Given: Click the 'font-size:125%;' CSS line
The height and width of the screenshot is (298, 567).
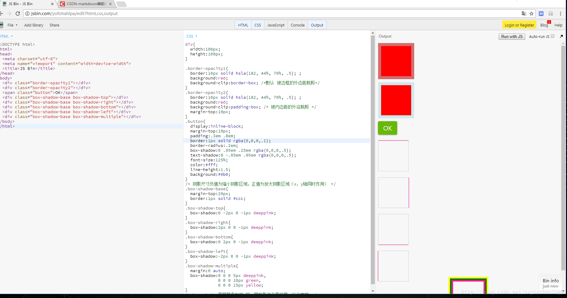Looking at the screenshot, I should [209, 160].
